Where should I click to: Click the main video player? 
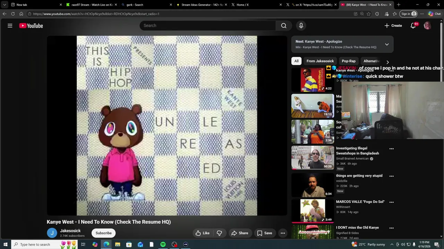pos(167,126)
